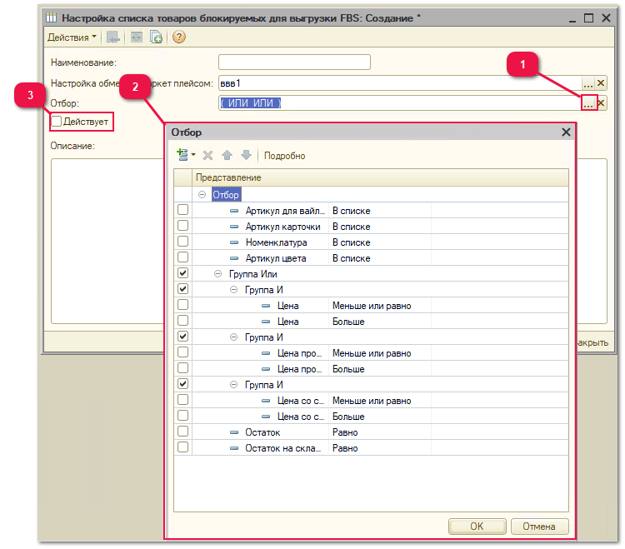The image size is (625, 549).
Task: Click the window icon in the main title bar
Action: pos(51,17)
